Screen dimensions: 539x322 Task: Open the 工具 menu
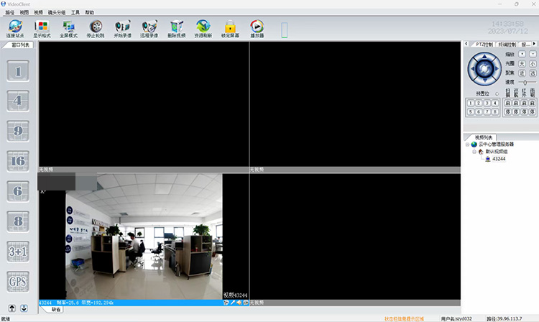75,13
